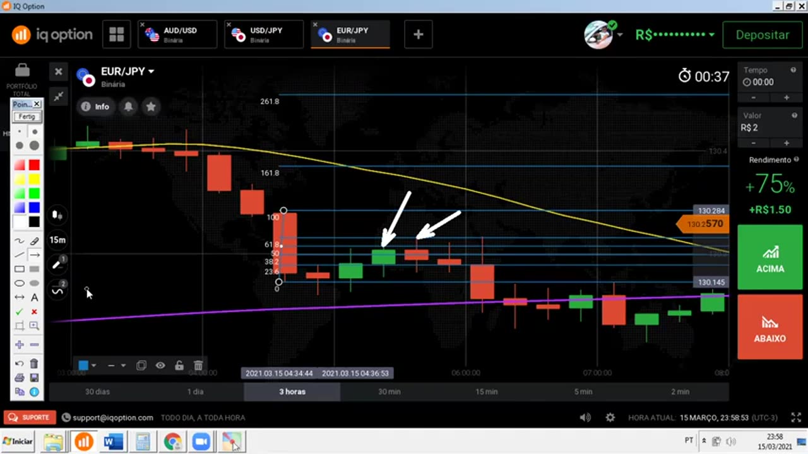This screenshot has width=808, height=454.
Task: Pick the solid yellow color swatch
Action: 34,179
